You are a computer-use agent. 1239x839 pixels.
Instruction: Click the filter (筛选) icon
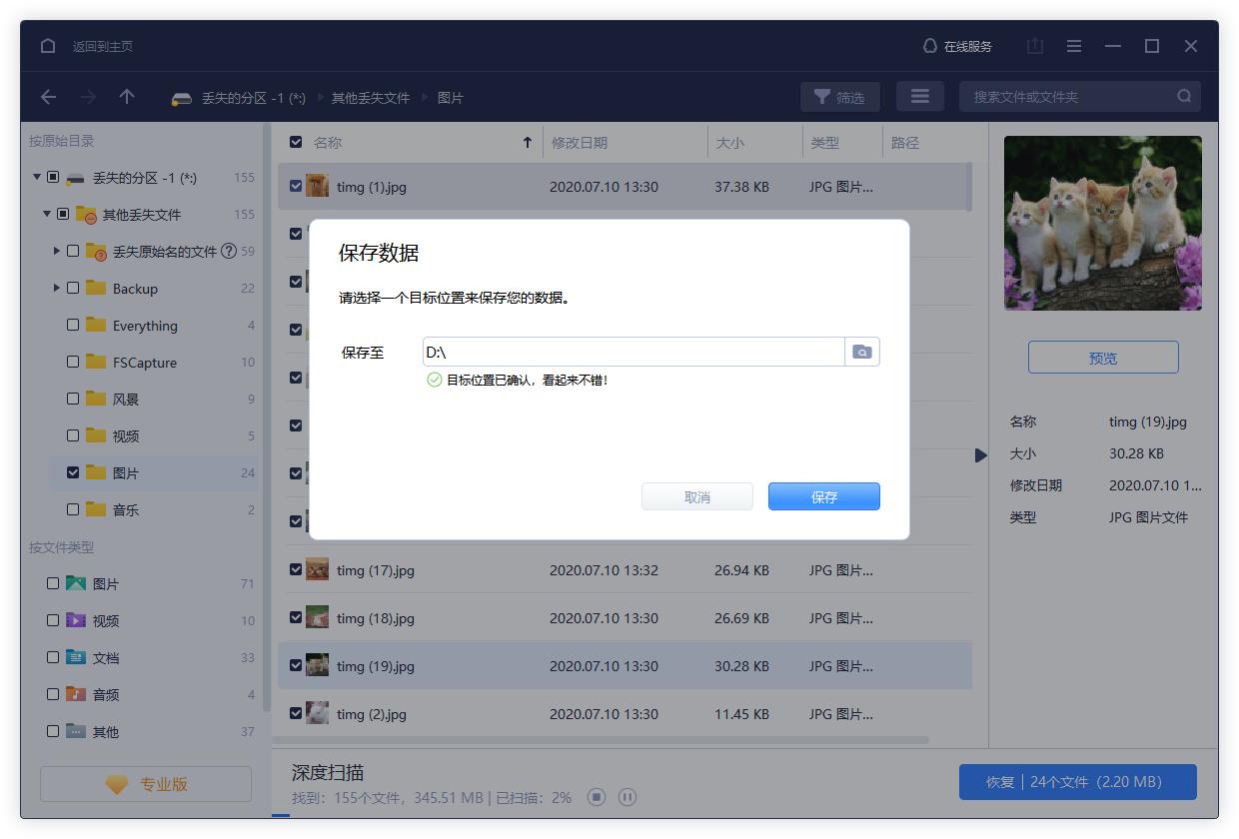(839, 97)
